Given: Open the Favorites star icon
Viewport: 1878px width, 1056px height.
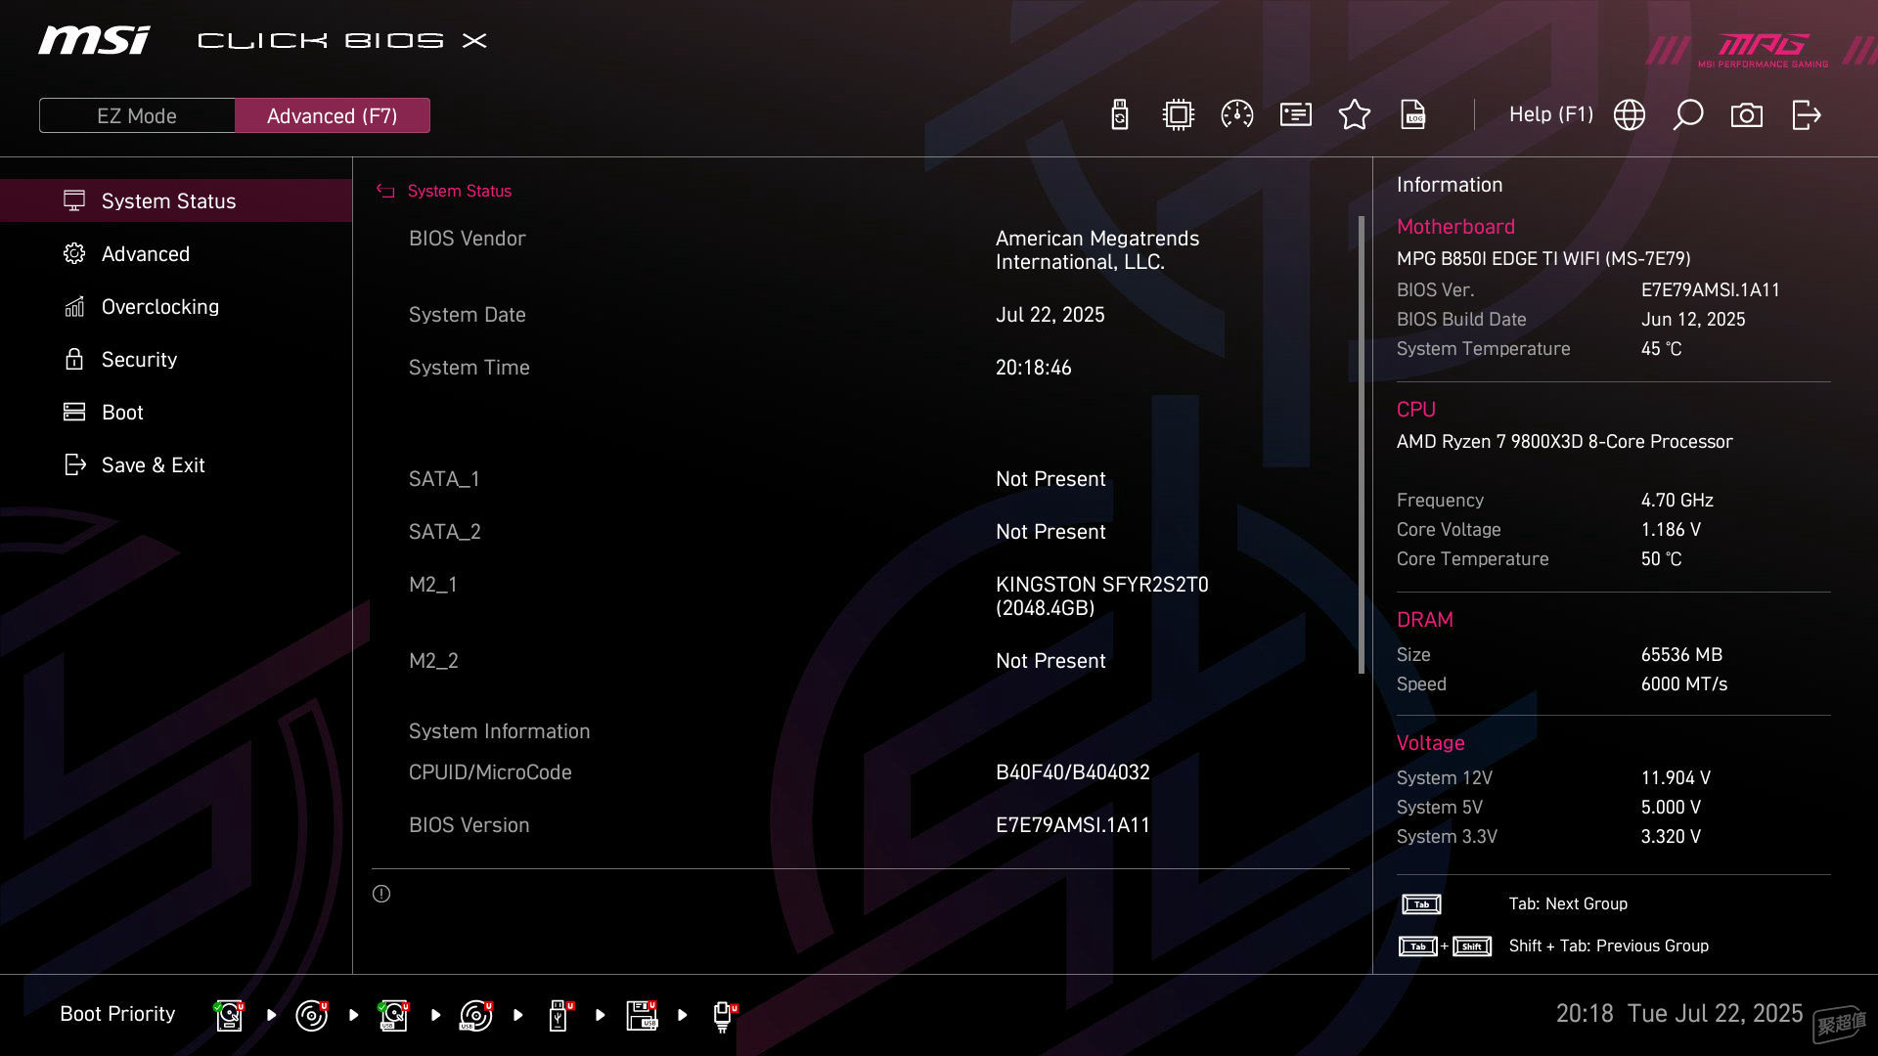Looking at the screenshot, I should click(1355, 115).
